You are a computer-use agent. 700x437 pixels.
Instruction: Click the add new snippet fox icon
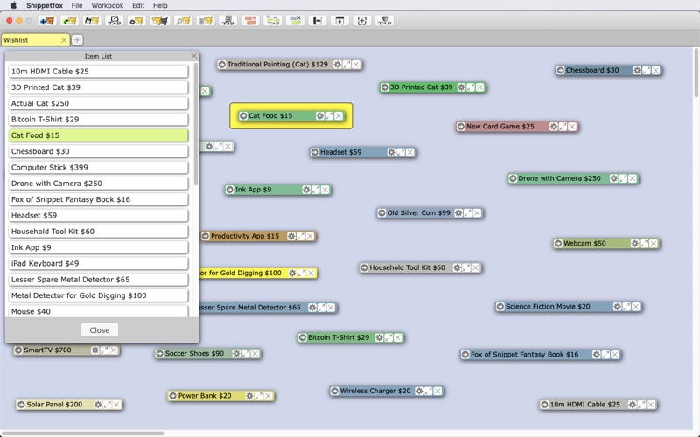tap(47, 20)
